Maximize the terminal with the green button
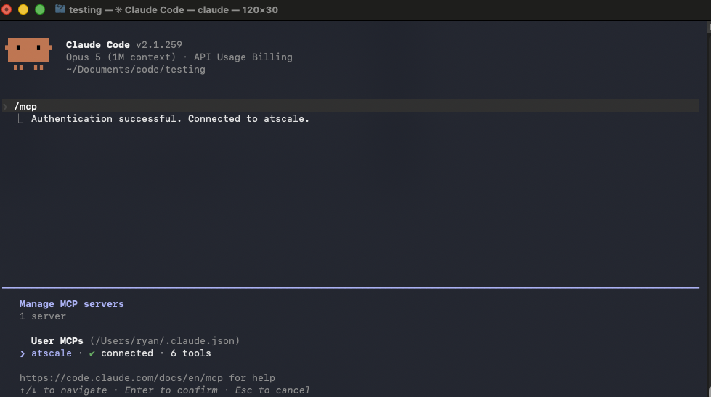Viewport: 711px width, 397px height. 40,9
